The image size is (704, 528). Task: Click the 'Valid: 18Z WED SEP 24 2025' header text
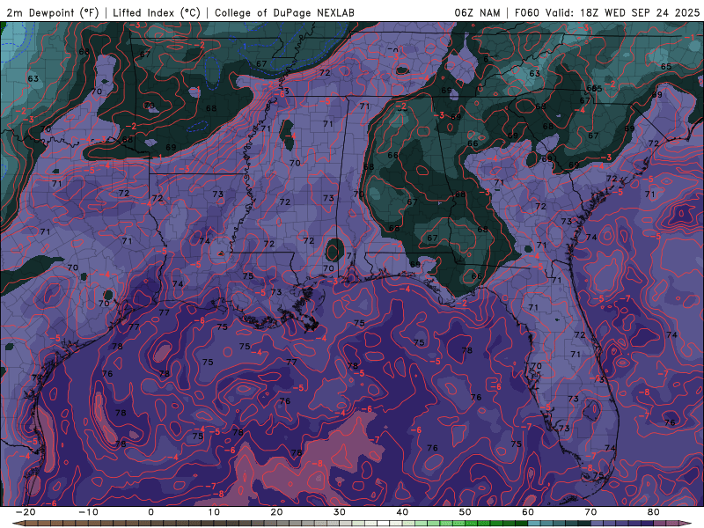click(622, 12)
